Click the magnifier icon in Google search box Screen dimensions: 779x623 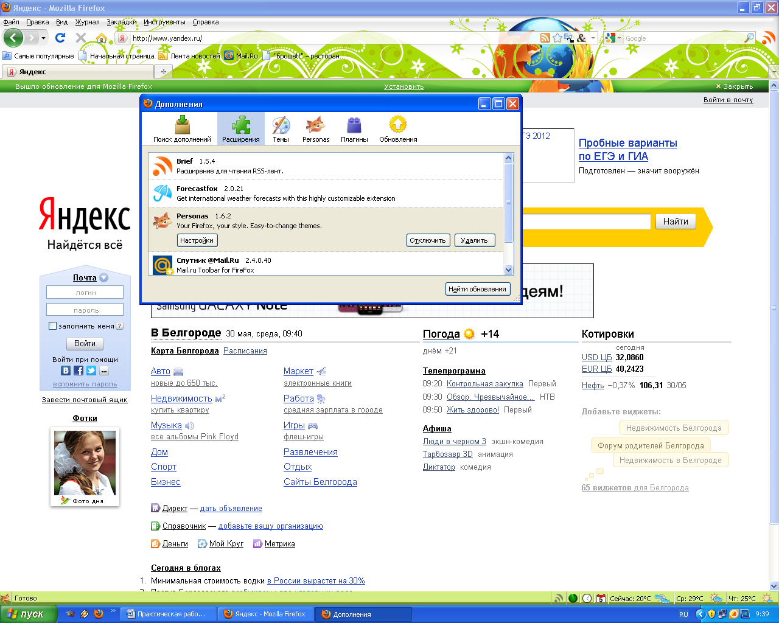coord(749,38)
